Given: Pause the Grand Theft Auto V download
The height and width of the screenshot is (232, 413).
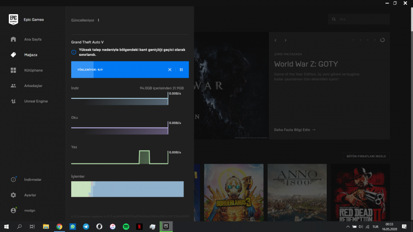Looking at the screenshot, I should tap(181, 70).
